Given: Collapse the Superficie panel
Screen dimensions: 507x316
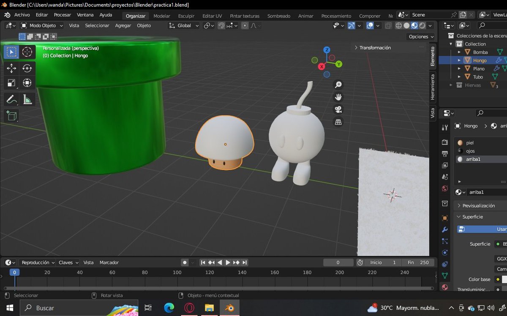Looking at the screenshot, I should point(472,217).
